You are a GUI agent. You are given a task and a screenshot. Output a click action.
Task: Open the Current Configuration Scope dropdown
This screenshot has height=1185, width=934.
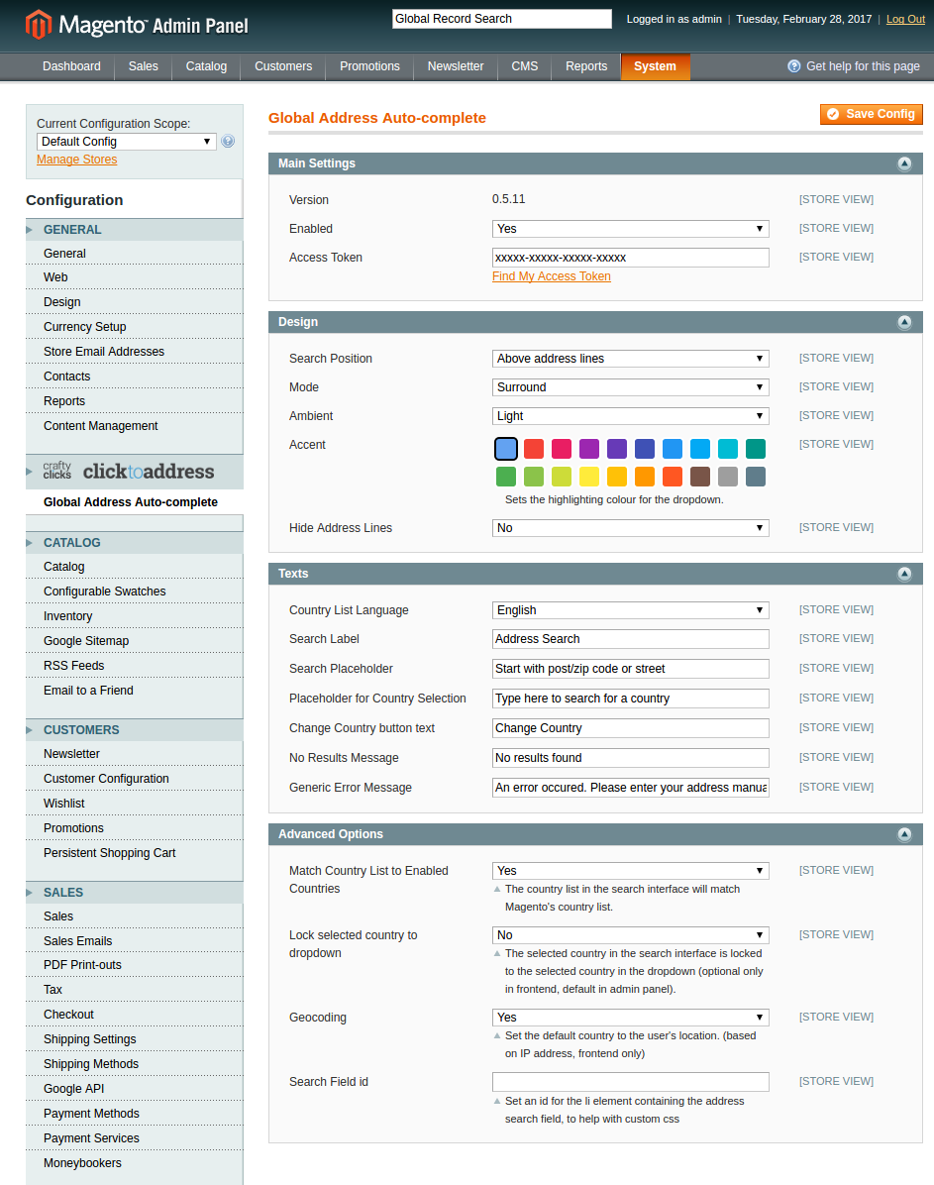127,142
